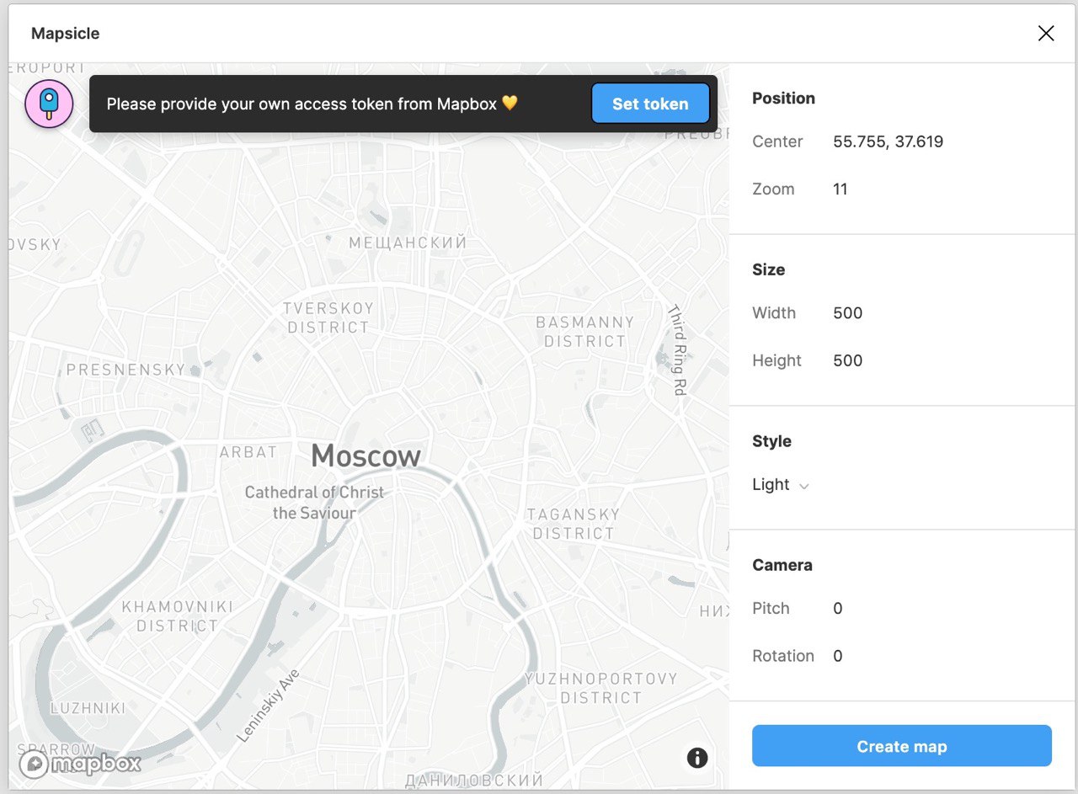Click the Luzhniki map label
This screenshot has width=1078, height=794.
click(88, 708)
